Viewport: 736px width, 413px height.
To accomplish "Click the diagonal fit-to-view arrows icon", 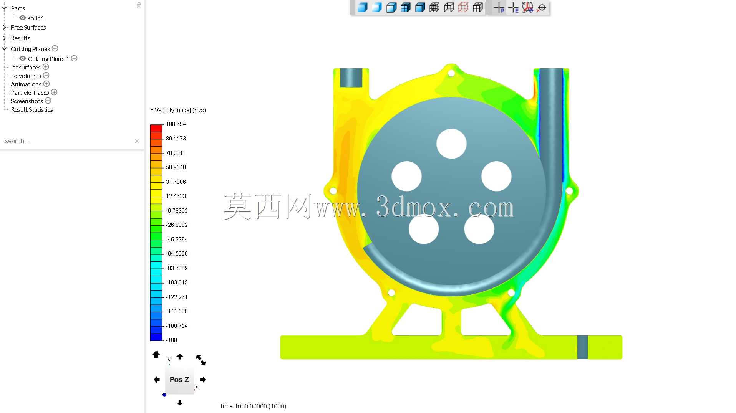I will point(201,360).
